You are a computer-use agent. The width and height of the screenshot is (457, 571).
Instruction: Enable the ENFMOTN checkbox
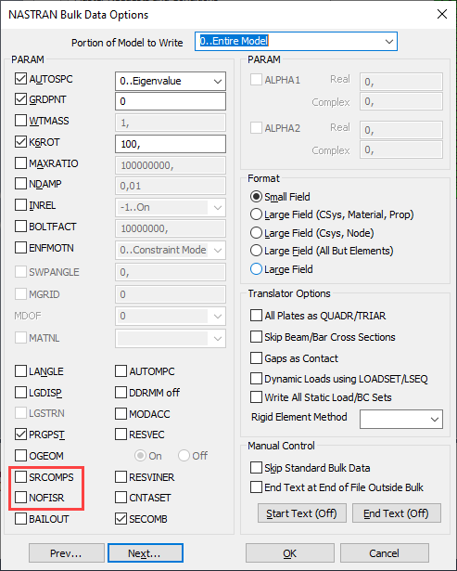tap(20, 248)
